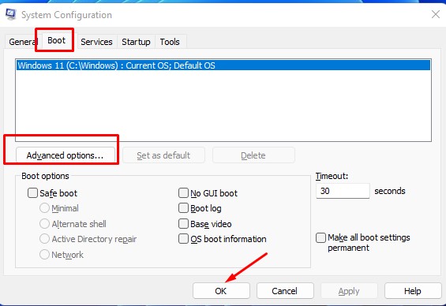Click the System Configuration title bar icon
446x306 pixels.
pos(11,14)
